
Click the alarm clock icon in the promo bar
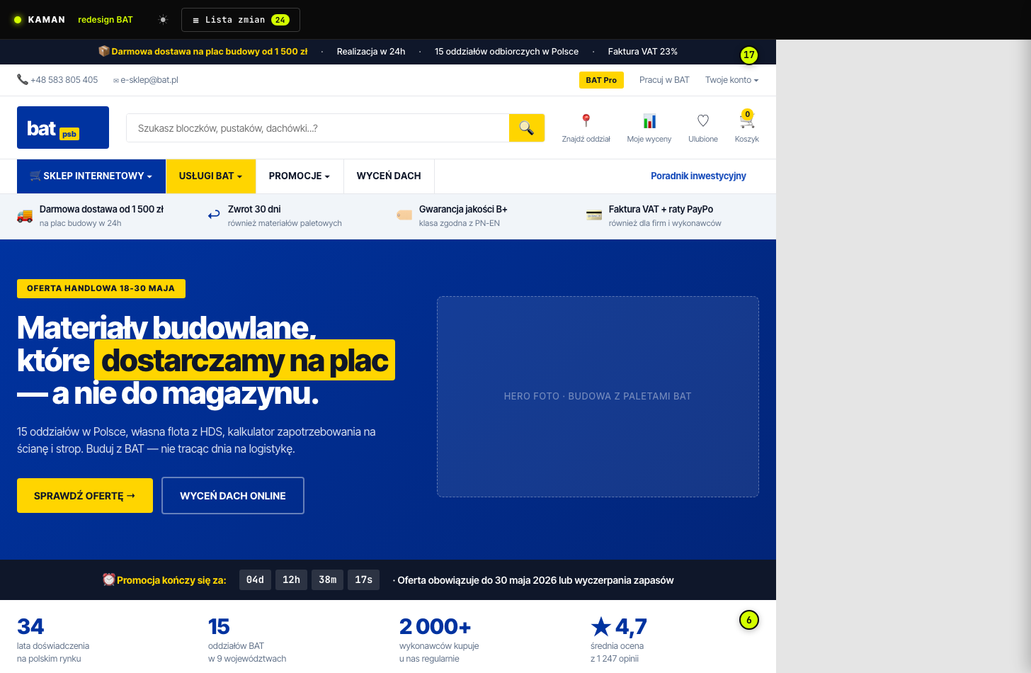(x=108, y=579)
